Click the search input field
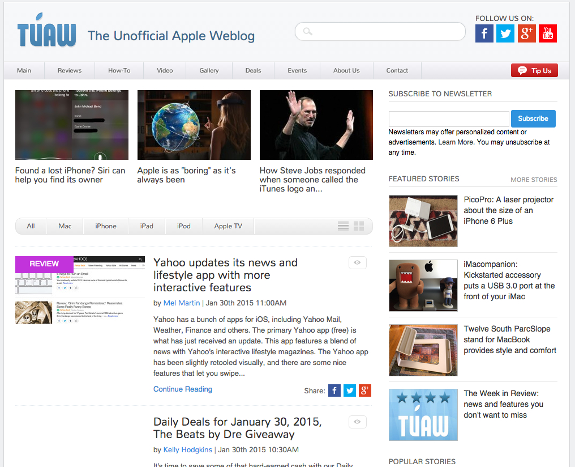 pos(380,32)
